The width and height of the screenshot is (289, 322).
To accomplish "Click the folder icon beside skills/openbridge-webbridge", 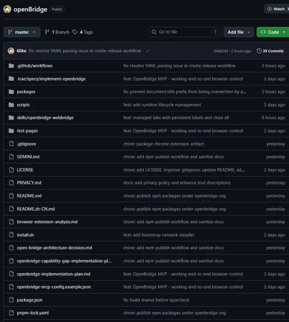I will click(11, 118).
